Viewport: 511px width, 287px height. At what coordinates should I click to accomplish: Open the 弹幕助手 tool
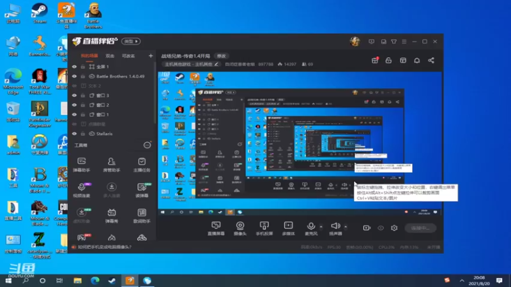[x=82, y=165]
